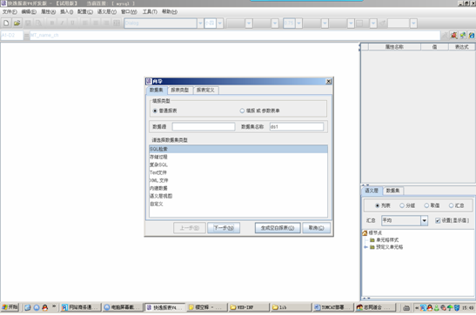476x315 pixels.
Task: Select 存储过程 in dataset type list
Action: click(238, 157)
